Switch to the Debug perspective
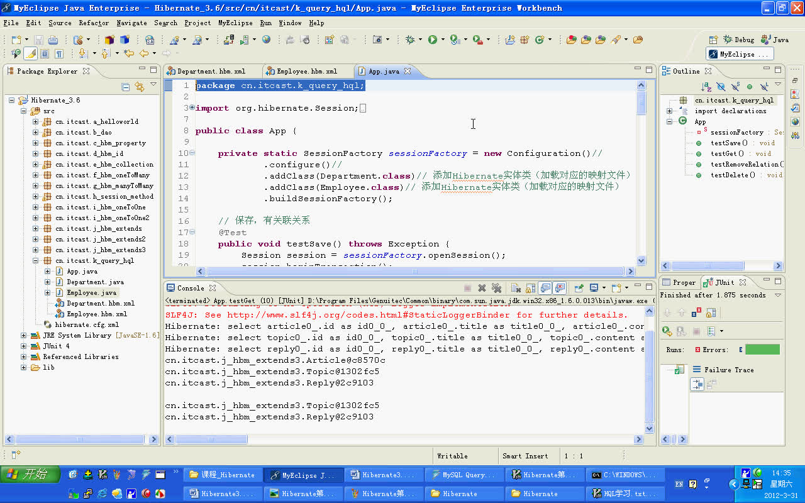Viewport: 805px width, 503px height. pyautogui.click(x=738, y=40)
